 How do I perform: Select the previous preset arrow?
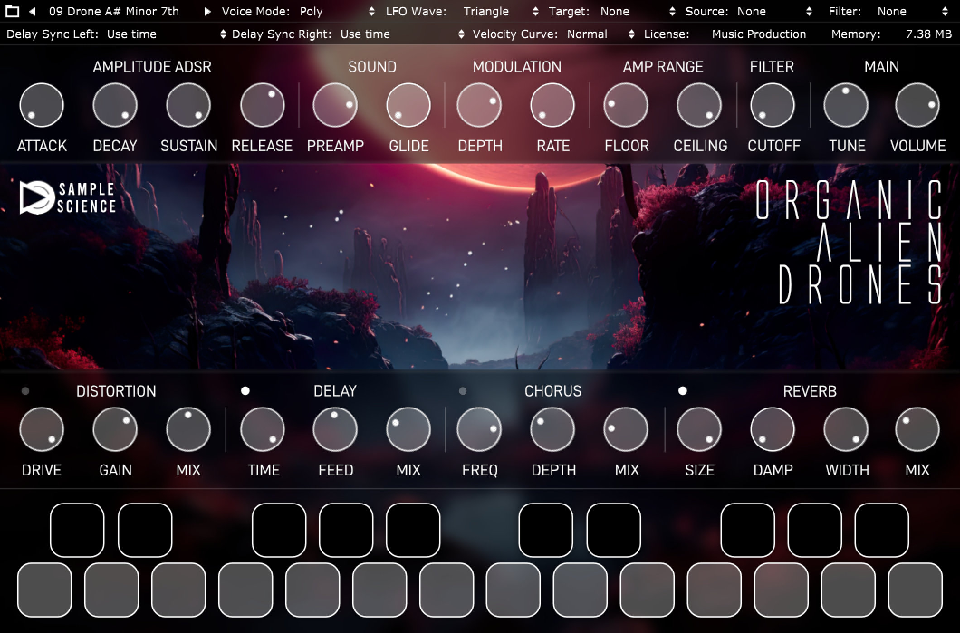(x=32, y=12)
